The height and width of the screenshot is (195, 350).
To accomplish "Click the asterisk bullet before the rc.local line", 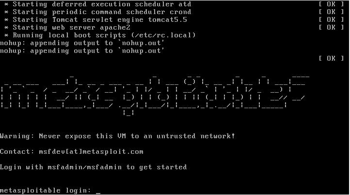I will 6,36.
